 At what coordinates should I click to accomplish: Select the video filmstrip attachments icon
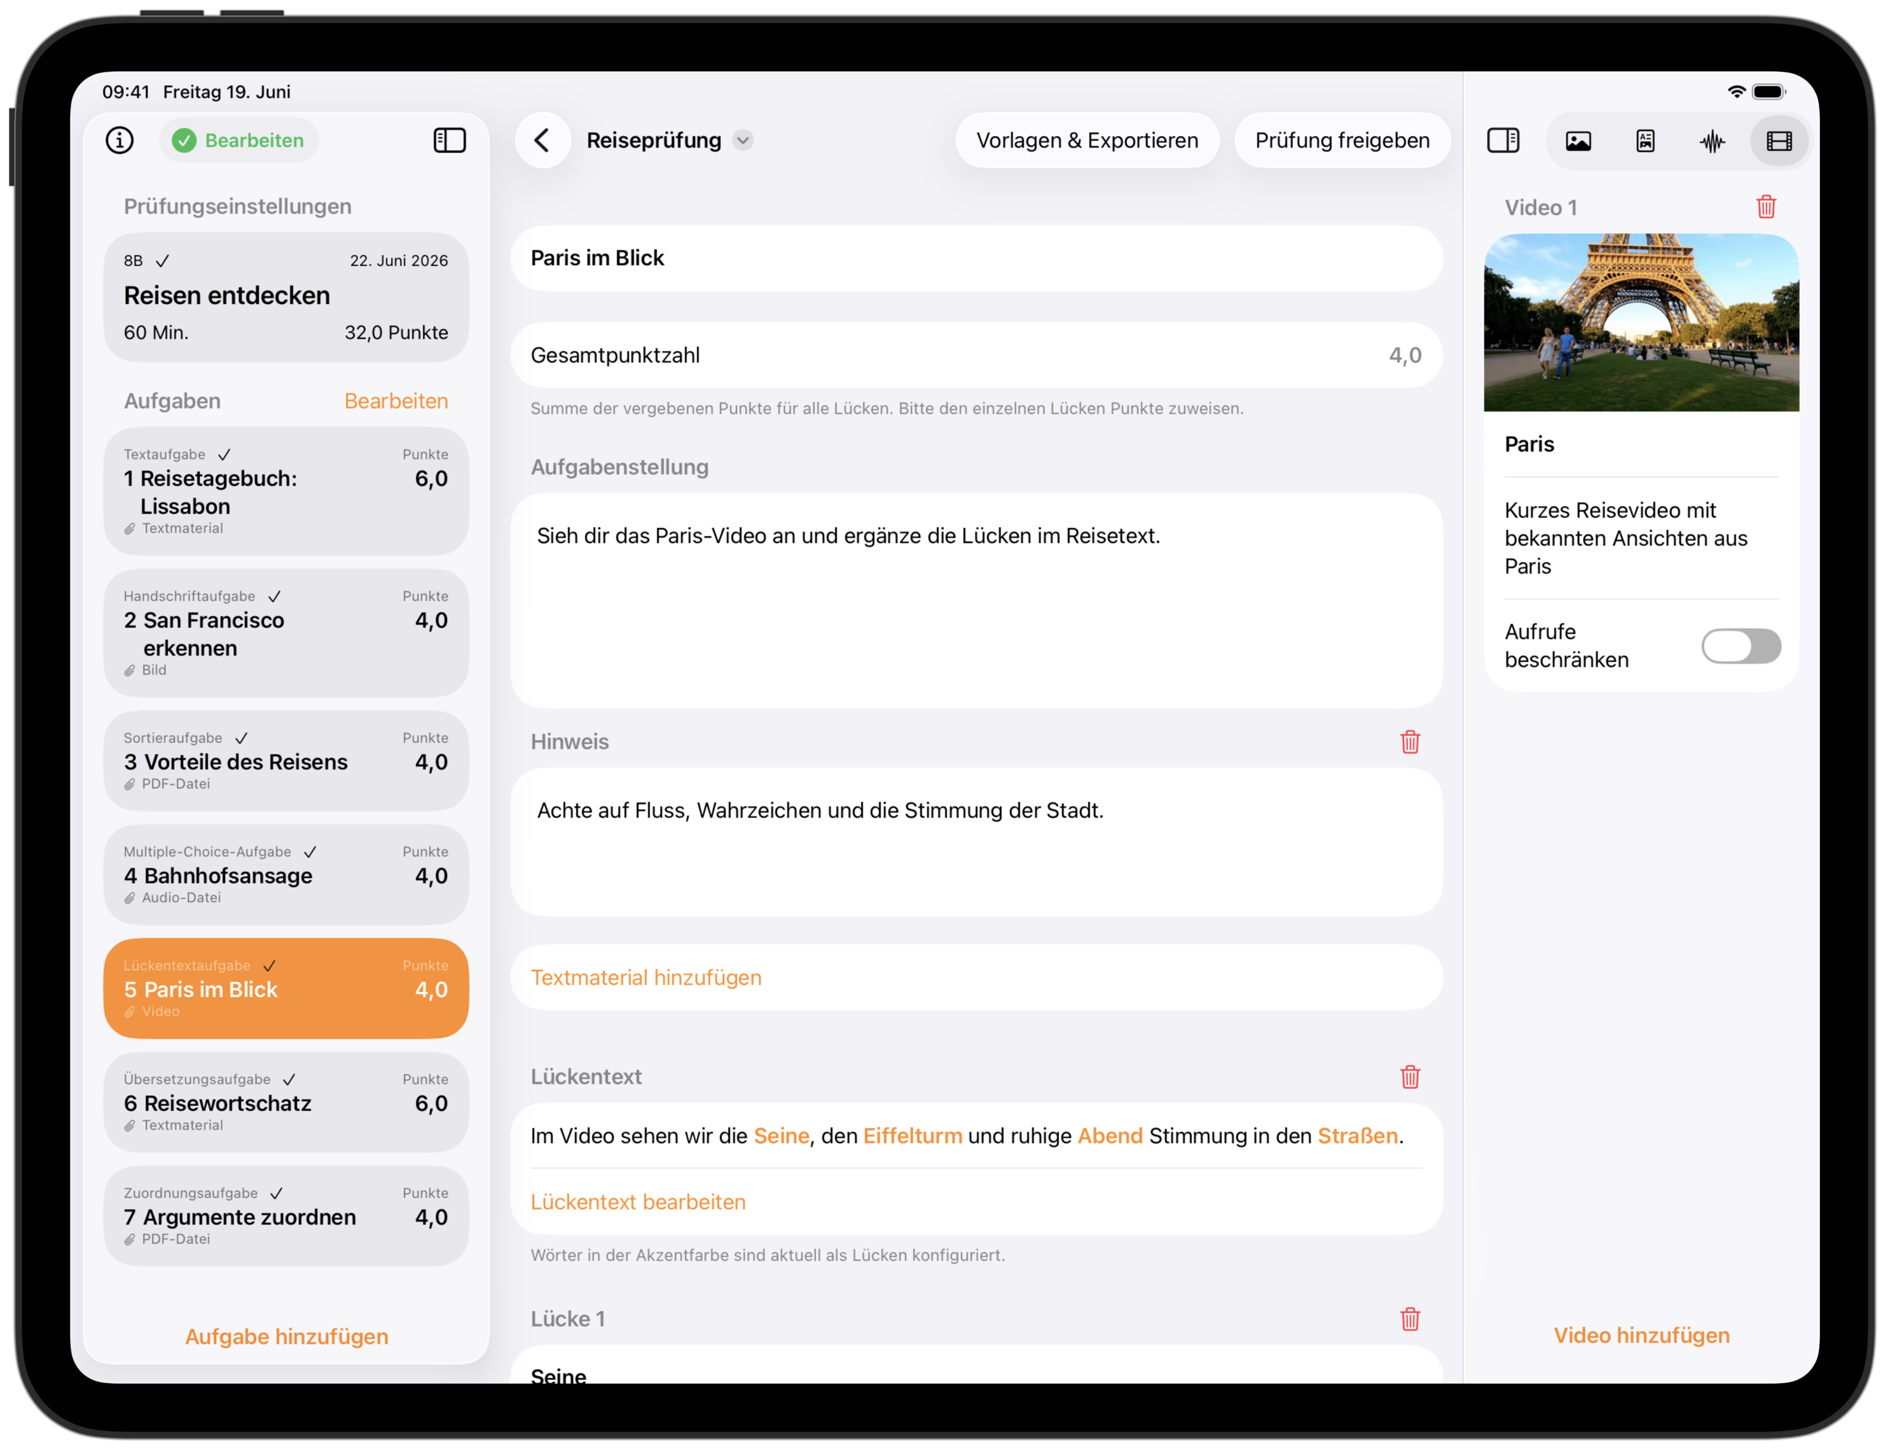click(1779, 141)
